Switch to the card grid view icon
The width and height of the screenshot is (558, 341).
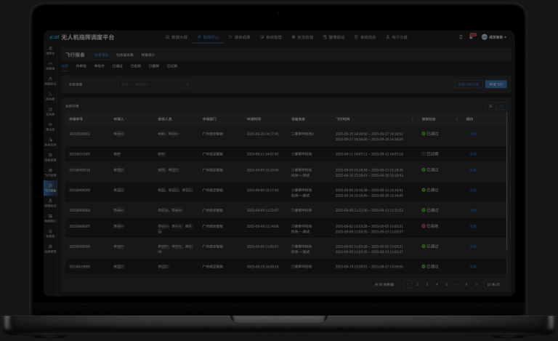[491, 105]
